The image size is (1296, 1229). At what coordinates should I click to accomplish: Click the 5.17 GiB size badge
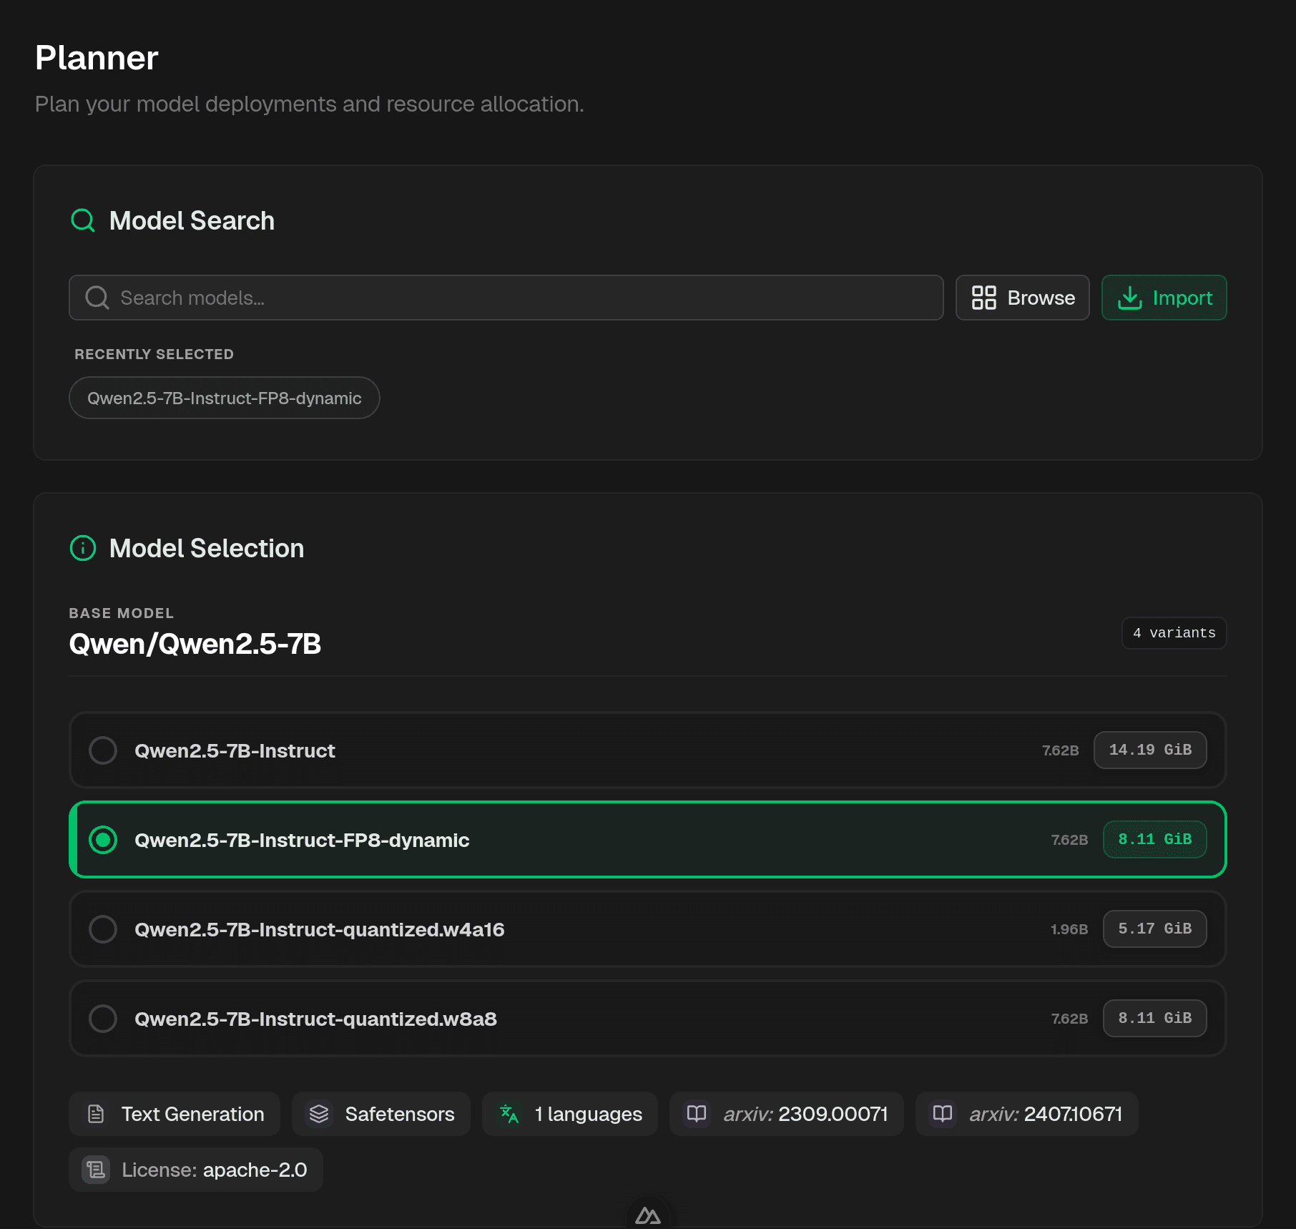point(1155,929)
